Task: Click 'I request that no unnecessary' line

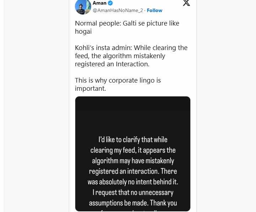Action: [133, 193]
